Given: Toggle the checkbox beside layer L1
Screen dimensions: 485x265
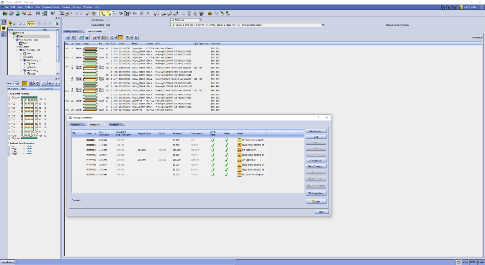Looking at the screenshot, I should (x=9, y=100).
